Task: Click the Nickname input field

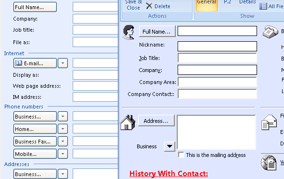Action: pyautogui.click(x=217, y=46)
